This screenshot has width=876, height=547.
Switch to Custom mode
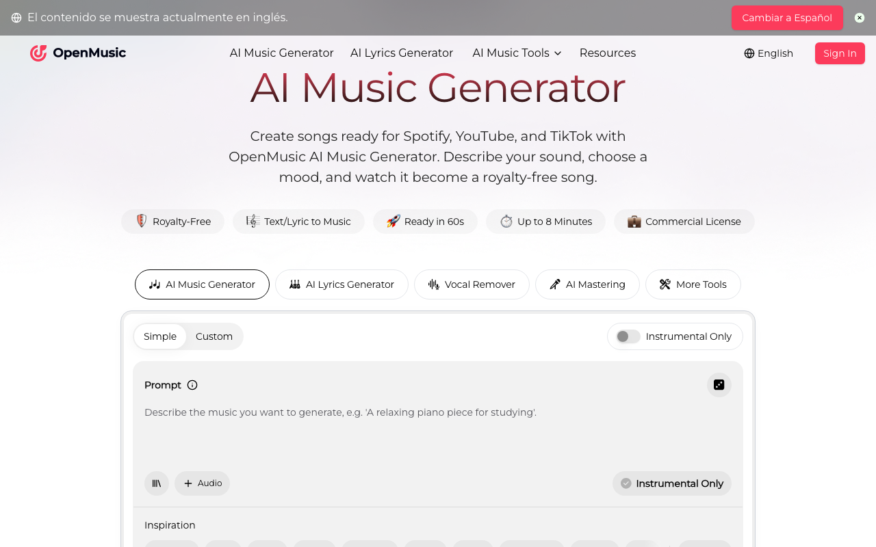(x=214, y=336)
